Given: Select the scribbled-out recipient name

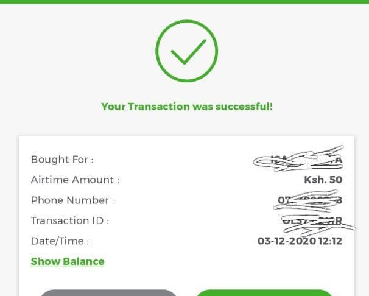Looking at the screenshot, I should 298,158.
